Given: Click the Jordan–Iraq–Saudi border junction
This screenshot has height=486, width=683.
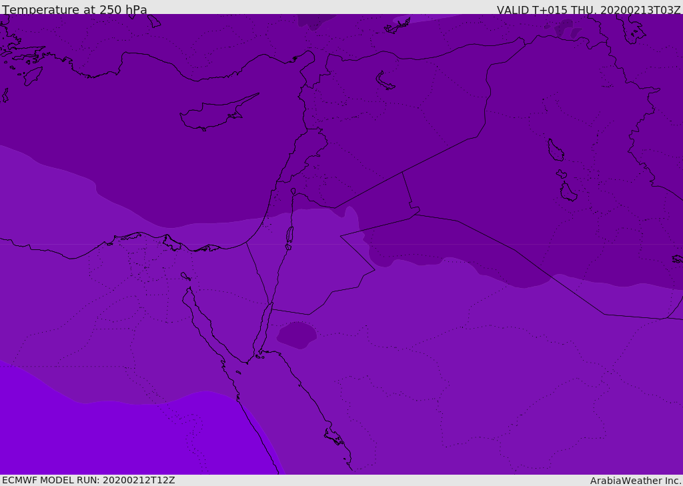Looking at the screenshot, I should (414, 214).
